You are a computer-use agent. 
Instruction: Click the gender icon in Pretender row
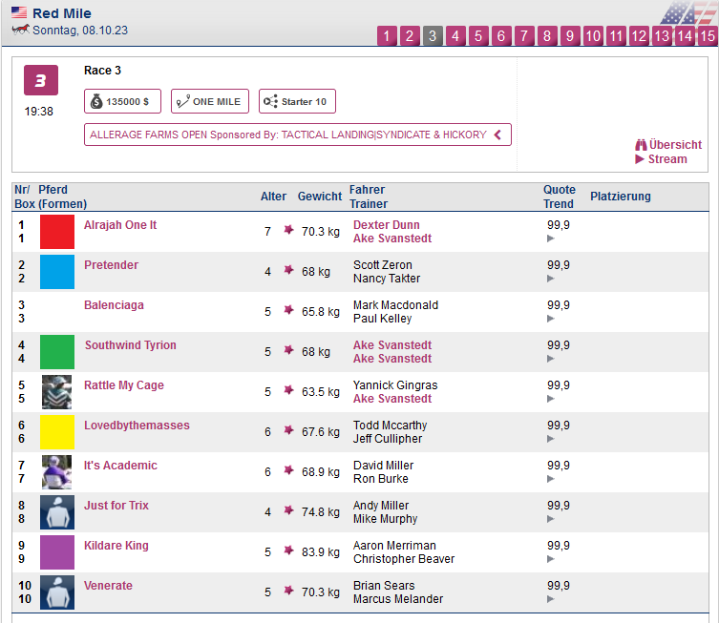(288, 269)
